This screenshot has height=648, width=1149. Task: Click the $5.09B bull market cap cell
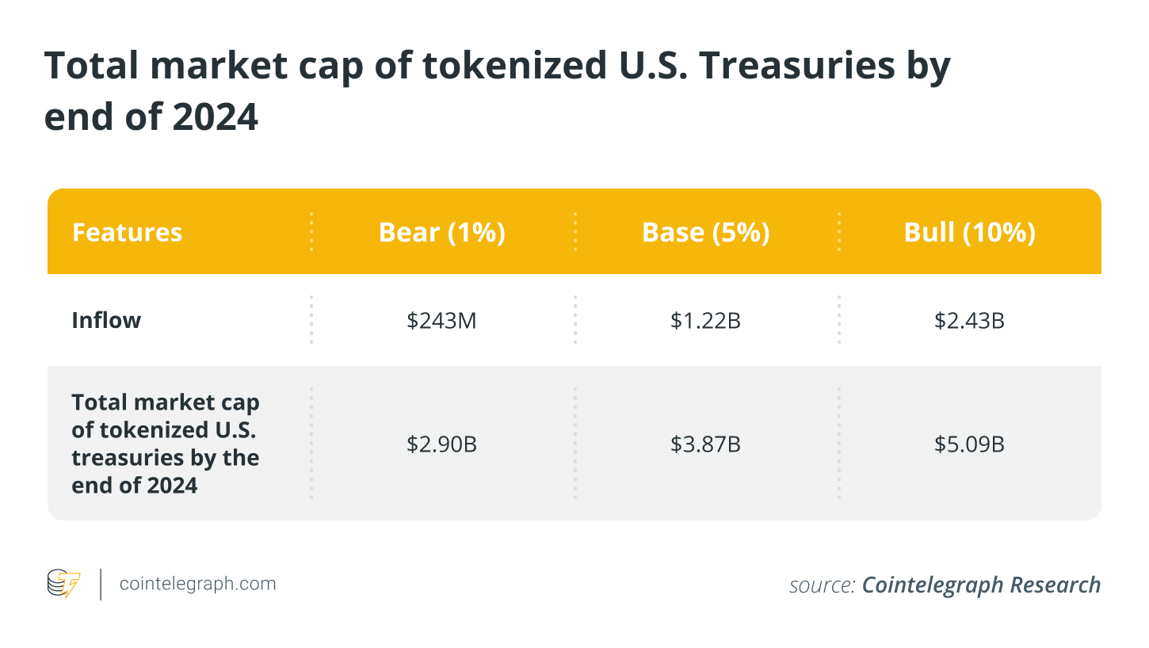(969, 444)
